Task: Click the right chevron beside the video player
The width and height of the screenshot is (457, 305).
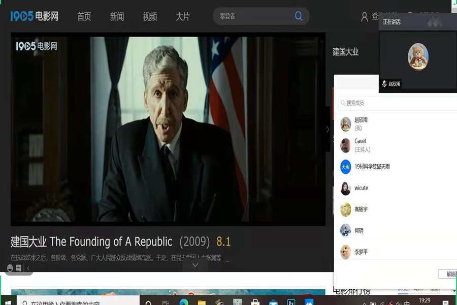Action: [328, 129]
